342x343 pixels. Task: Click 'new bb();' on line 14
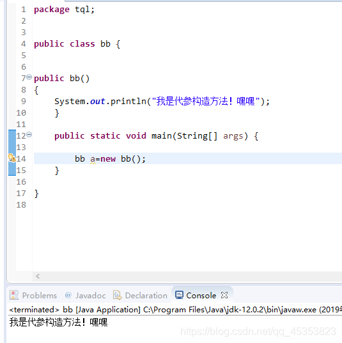point(123,159)
